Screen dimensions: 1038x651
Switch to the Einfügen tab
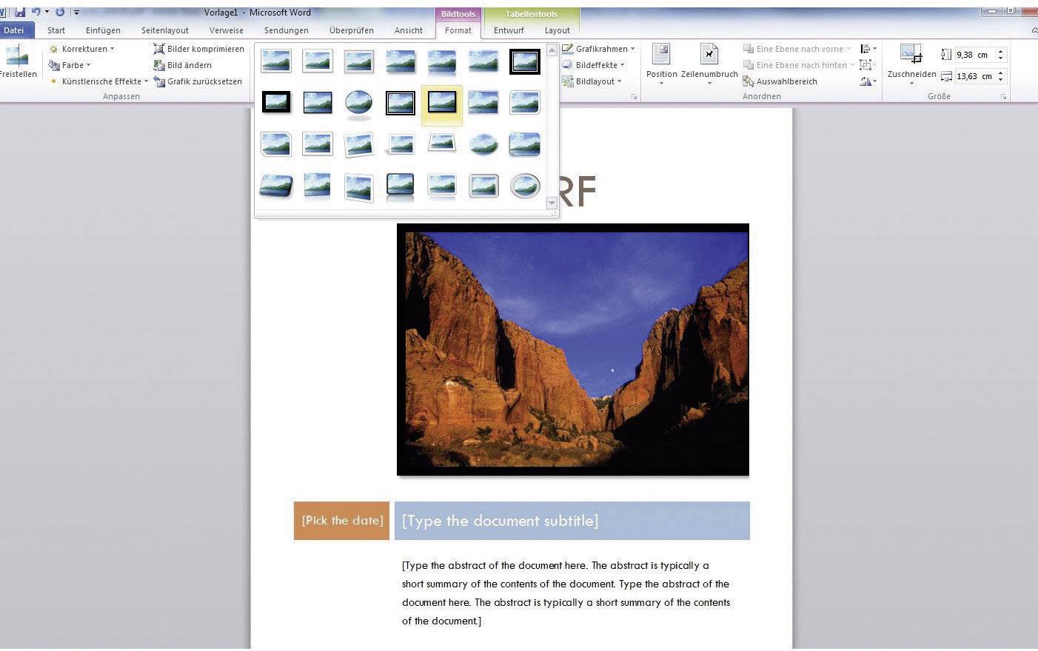(103, 30)
